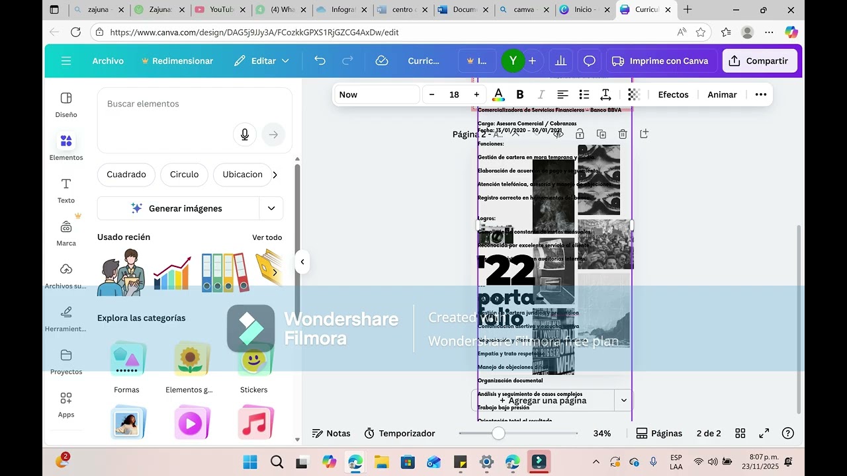The image size is (847, 476).
Task: Open Ver todo for recently used
Action: pyautogui.click(x=267, y=237)
